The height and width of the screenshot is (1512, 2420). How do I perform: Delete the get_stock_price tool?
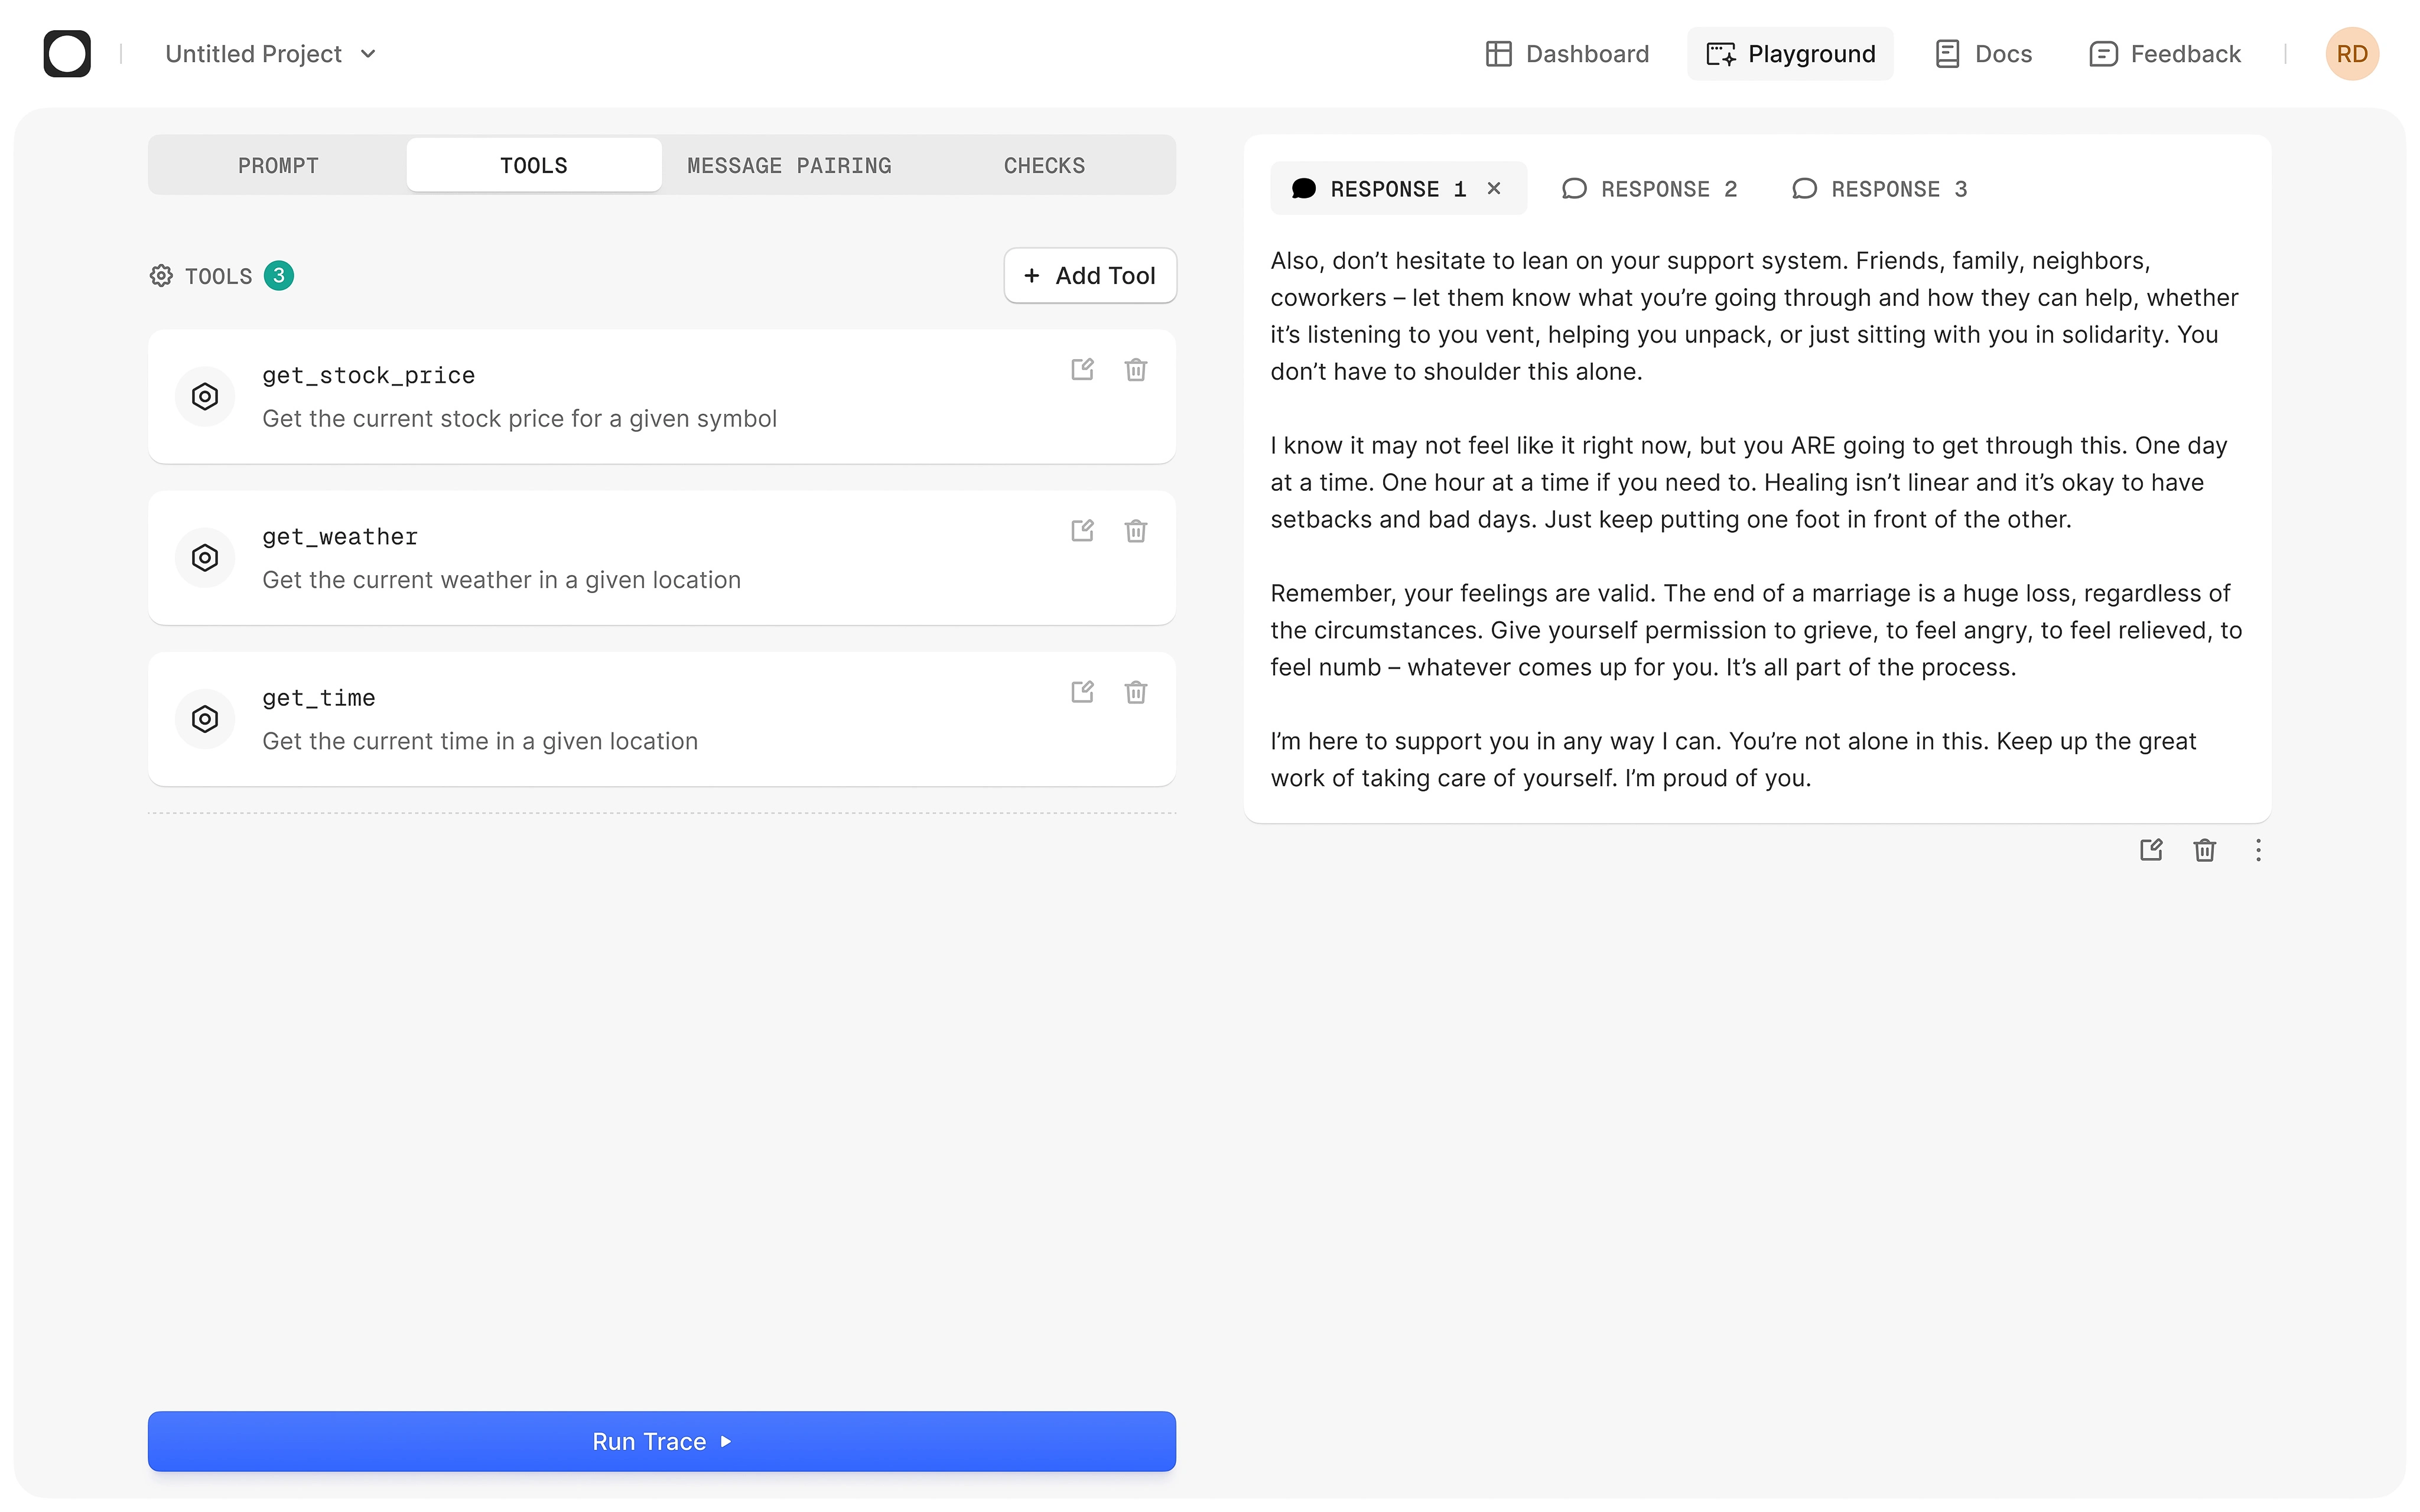1135,369
